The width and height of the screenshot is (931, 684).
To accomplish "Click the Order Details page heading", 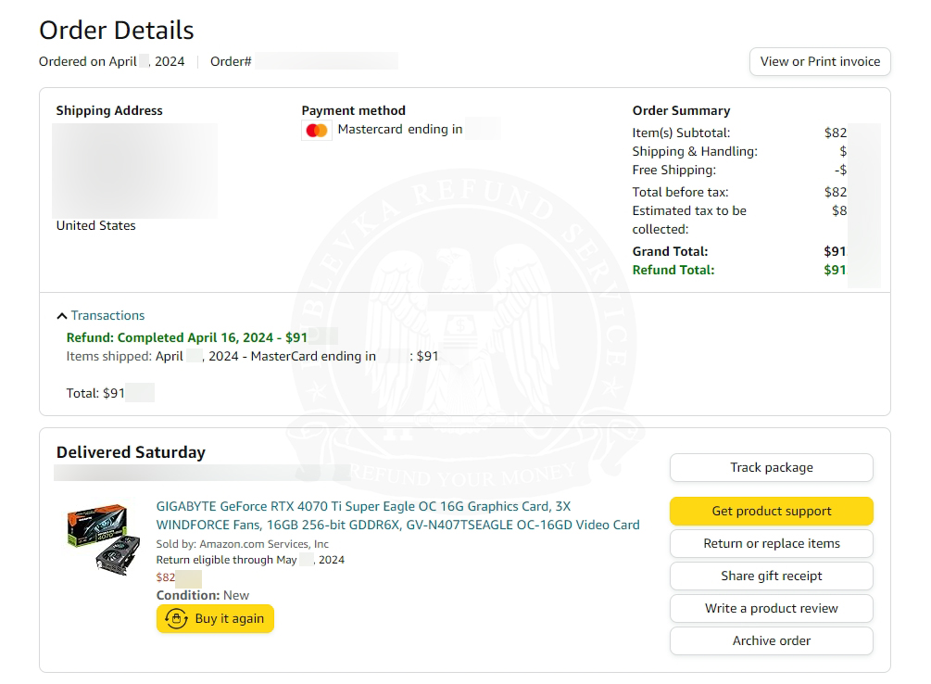I will click(117, 31).
